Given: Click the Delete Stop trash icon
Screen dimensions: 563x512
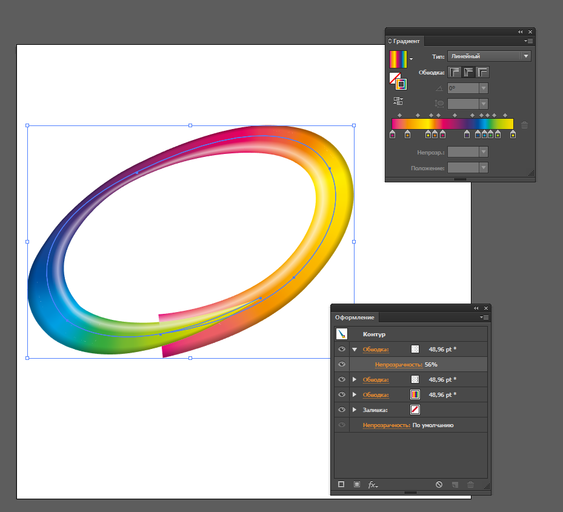Looking at the screenshot, I should click(524, 125).
